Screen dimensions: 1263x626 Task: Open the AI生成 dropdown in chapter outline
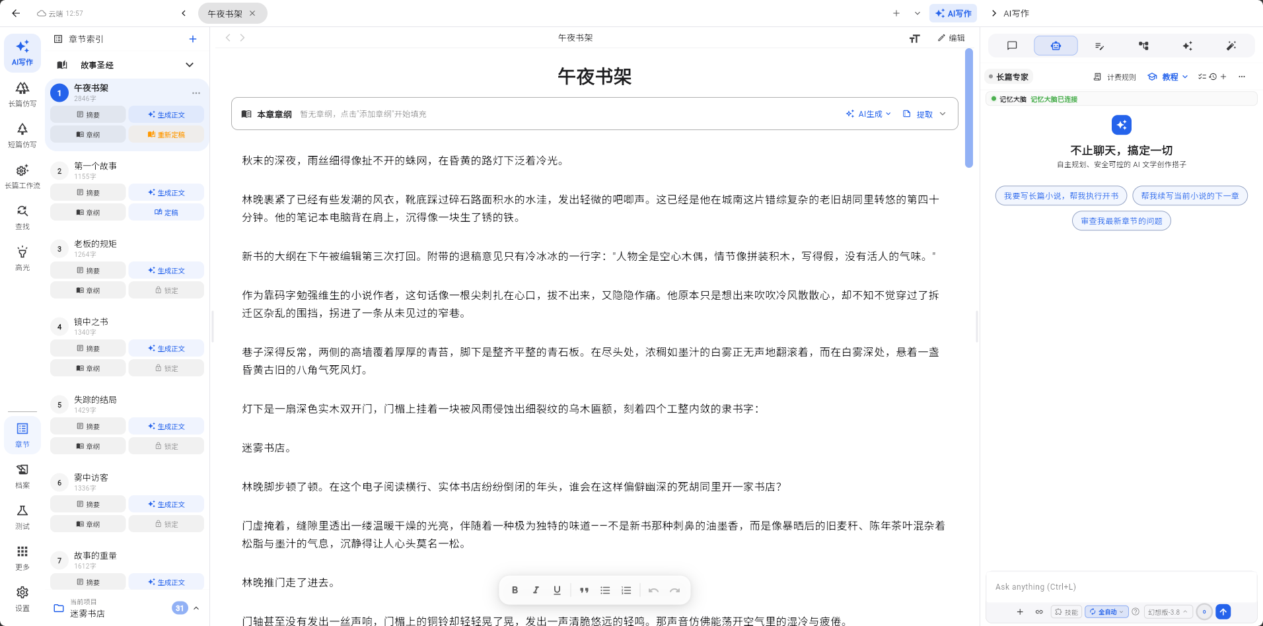pyautogui.click(x=869, y=114)
